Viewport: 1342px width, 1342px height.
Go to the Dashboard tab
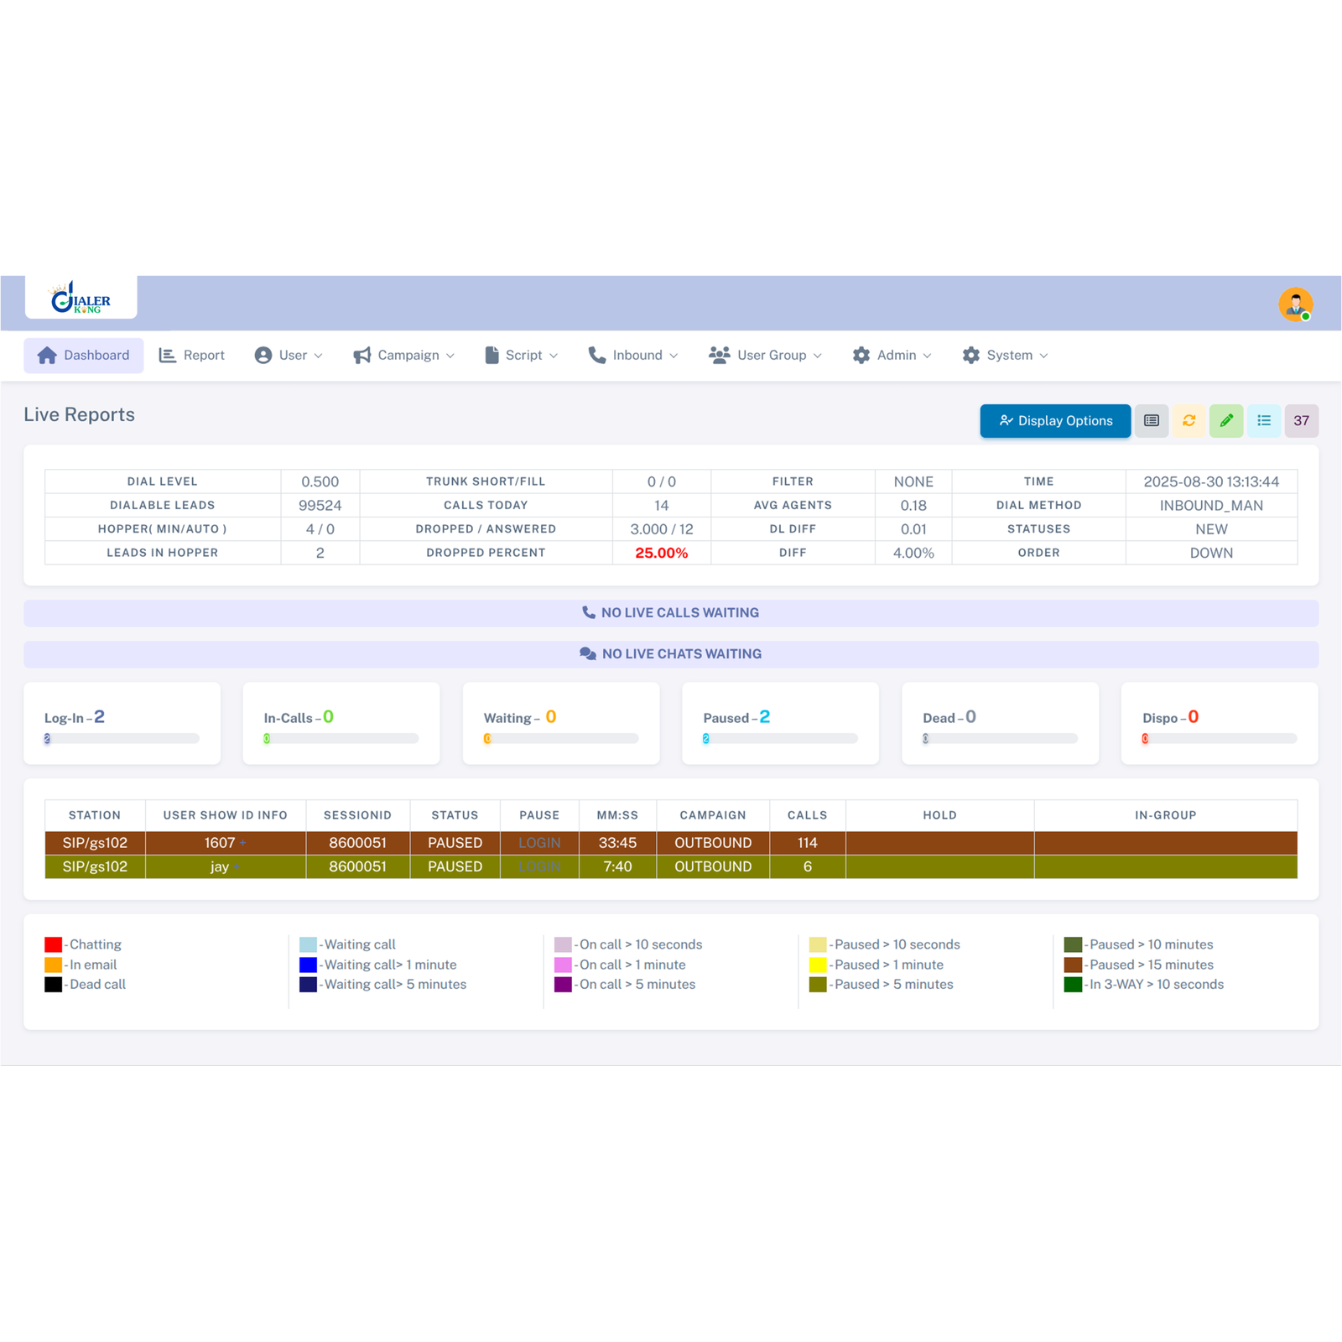pyautogui.click(x=83, y=356)
